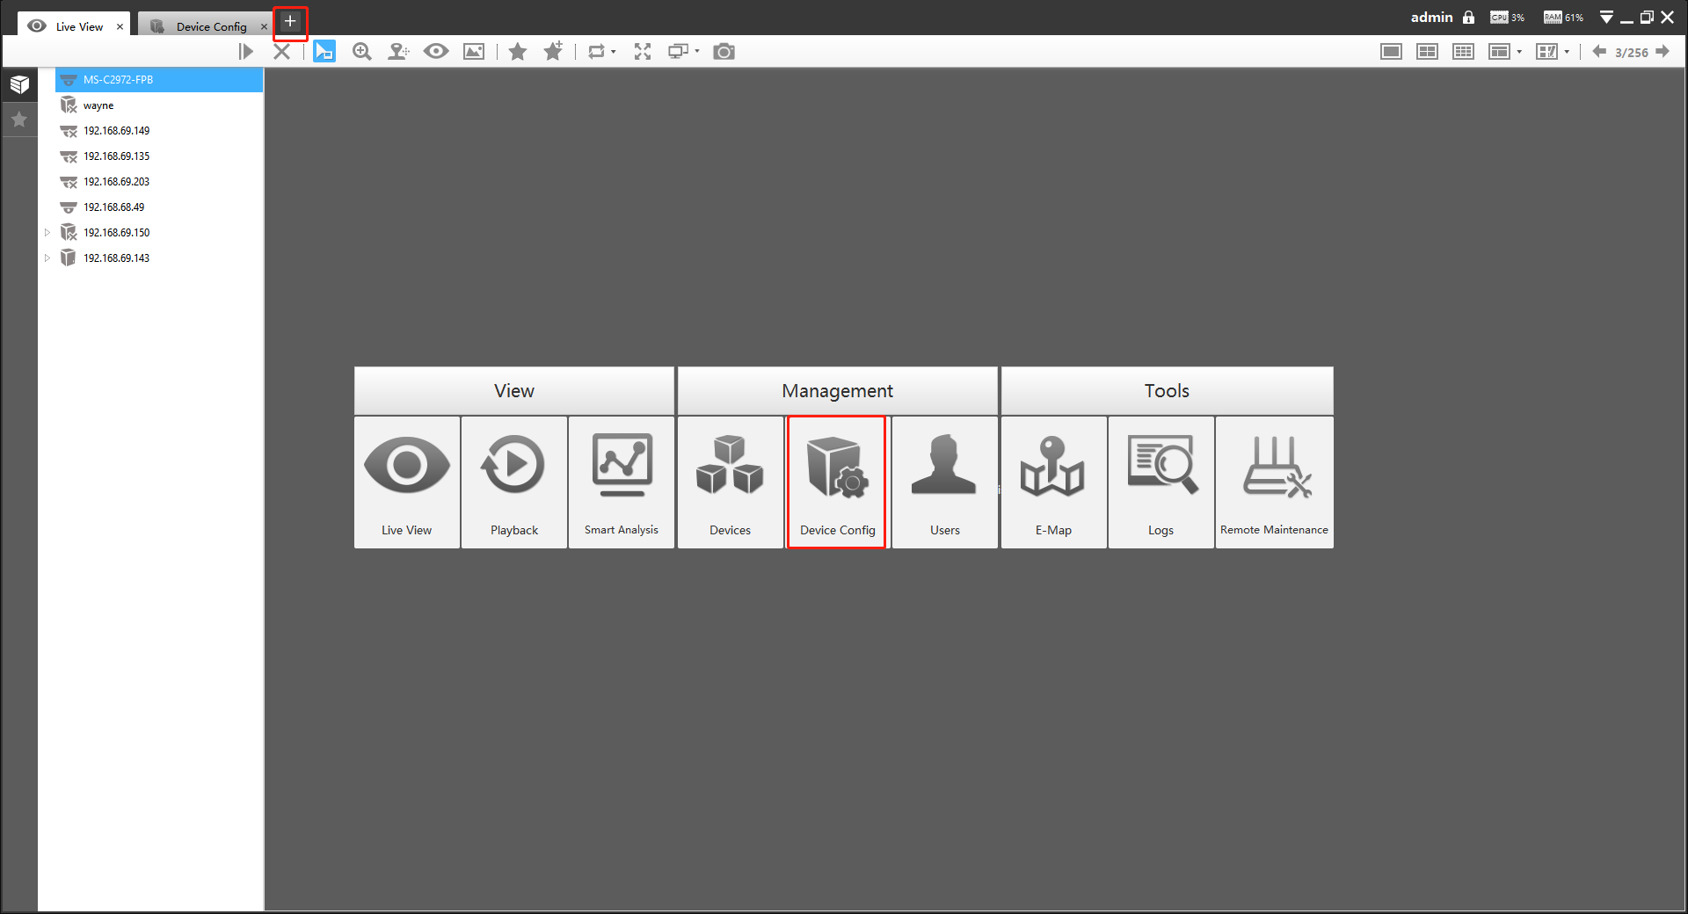The width and height of the screenshot is (1688, 914).
Task: Select the four-window grid layout
Action: [1427, 52]
